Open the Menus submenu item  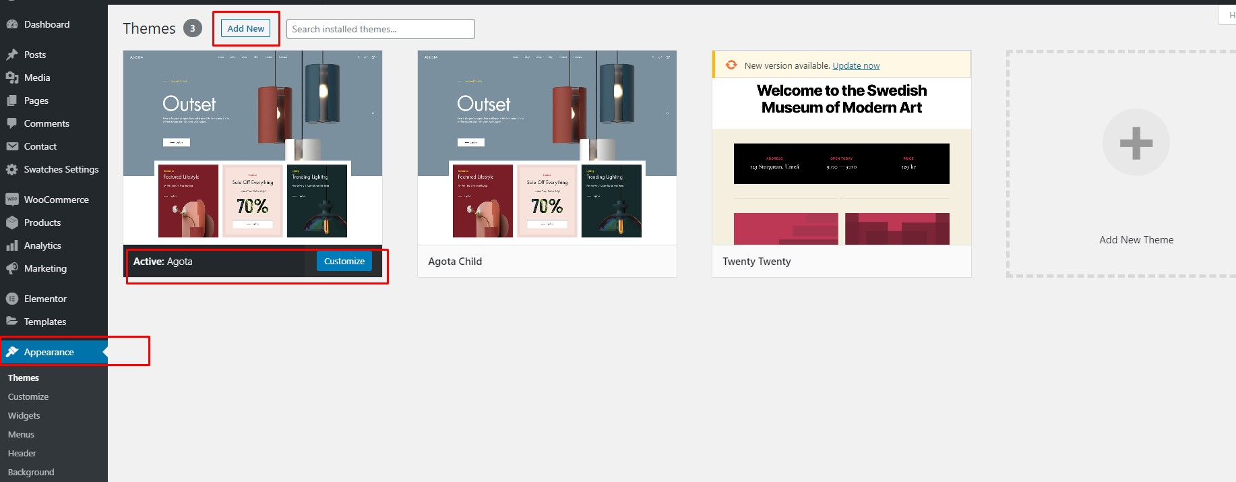pyautogui.click(x=21, y=435)
